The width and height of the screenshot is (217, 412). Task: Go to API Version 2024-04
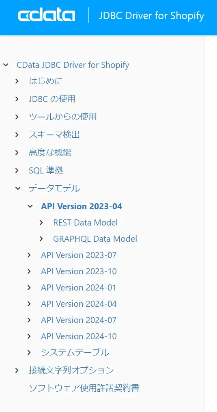79,304
